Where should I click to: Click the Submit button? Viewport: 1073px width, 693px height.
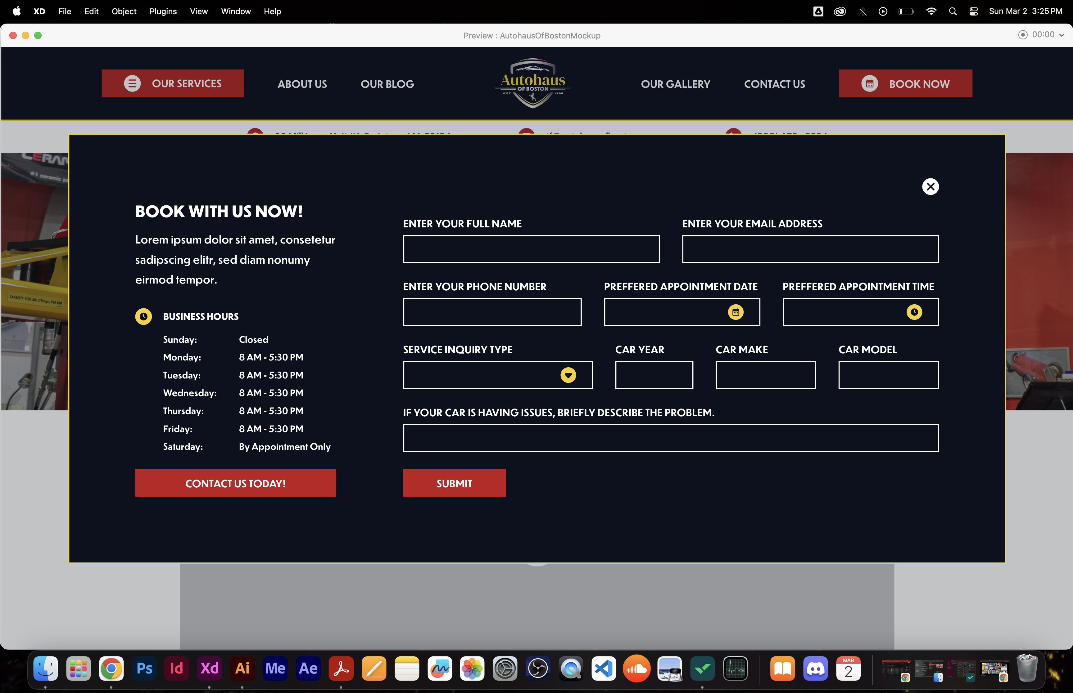(454, 483)
